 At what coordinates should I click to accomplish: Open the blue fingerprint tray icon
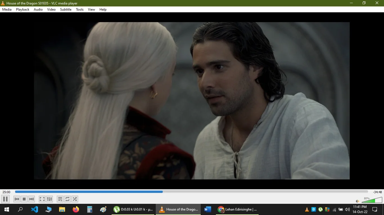click(x=314, y=209)
